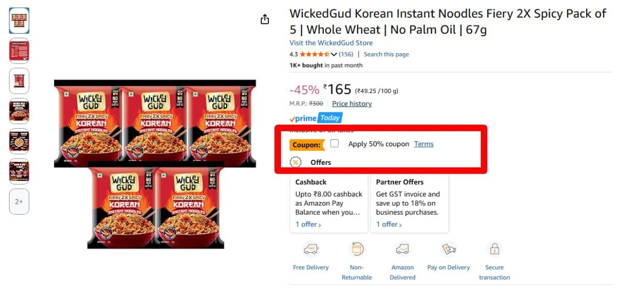Visit the WickedGud Store link
This screenshot has width=622, height=289.
331,43
